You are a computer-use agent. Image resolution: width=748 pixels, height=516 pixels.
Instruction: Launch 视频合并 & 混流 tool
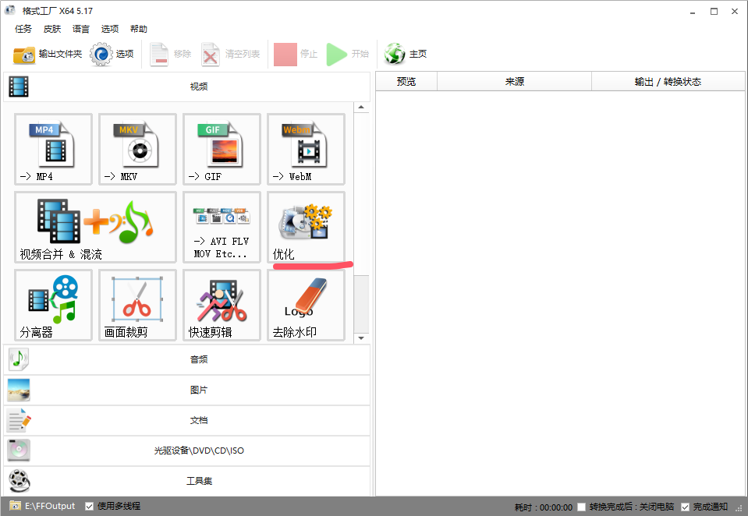pyautogui.click(x=95, y=227)
